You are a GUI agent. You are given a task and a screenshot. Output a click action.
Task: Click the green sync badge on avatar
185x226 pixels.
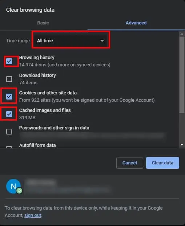19,191
